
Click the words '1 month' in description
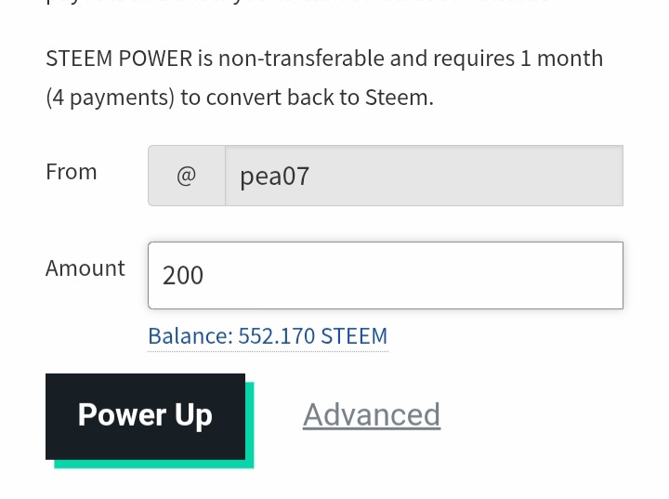(562, 59)
